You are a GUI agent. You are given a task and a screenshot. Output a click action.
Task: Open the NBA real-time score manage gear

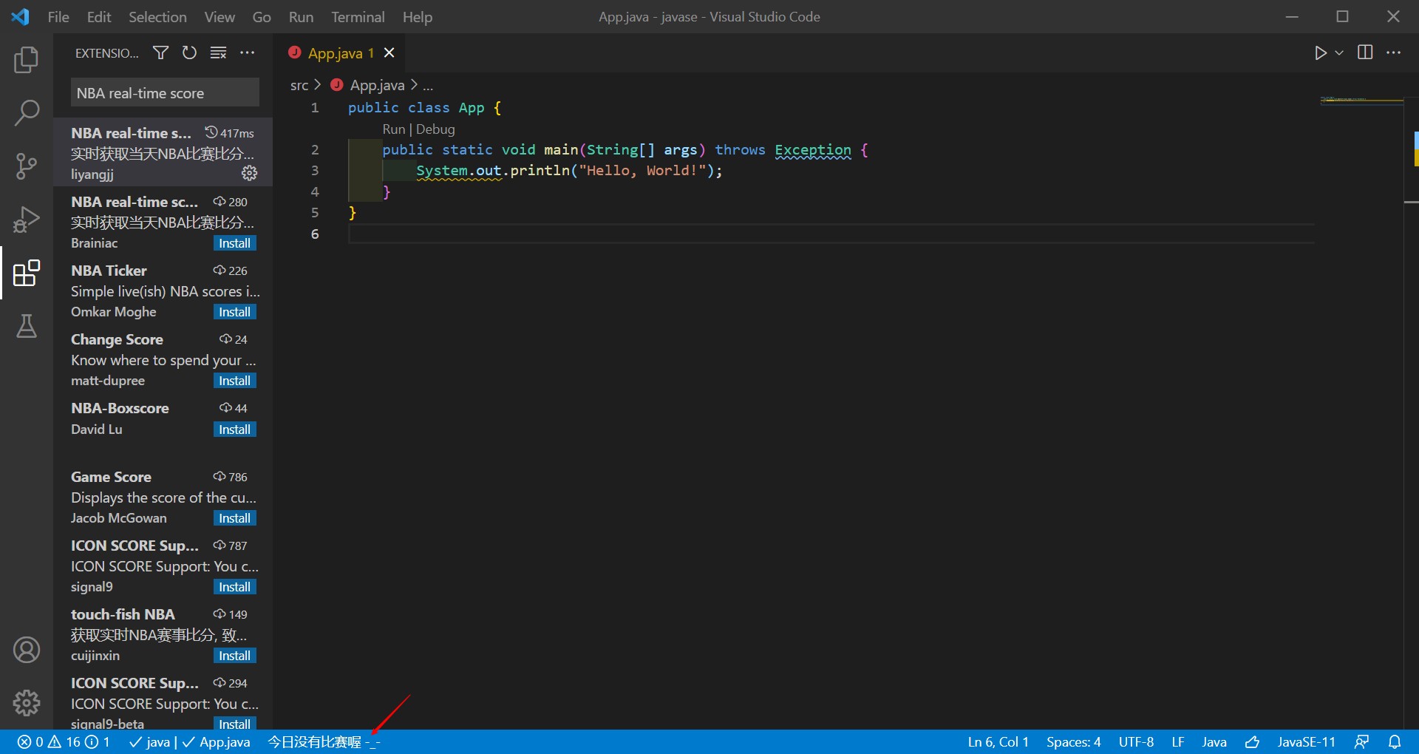pos(250,173)
